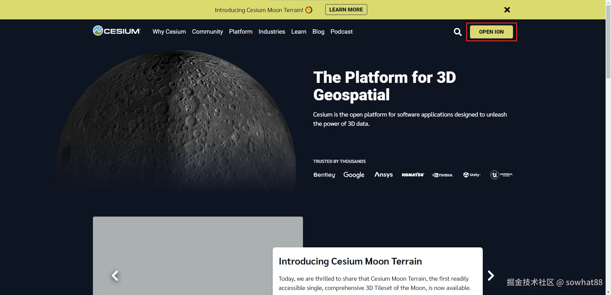611x295 pixels.
Task: Open the Why Cesium menu
Action: click(169, 32)
